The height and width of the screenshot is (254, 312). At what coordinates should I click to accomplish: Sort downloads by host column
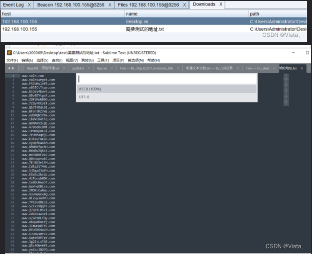[62, 14]
